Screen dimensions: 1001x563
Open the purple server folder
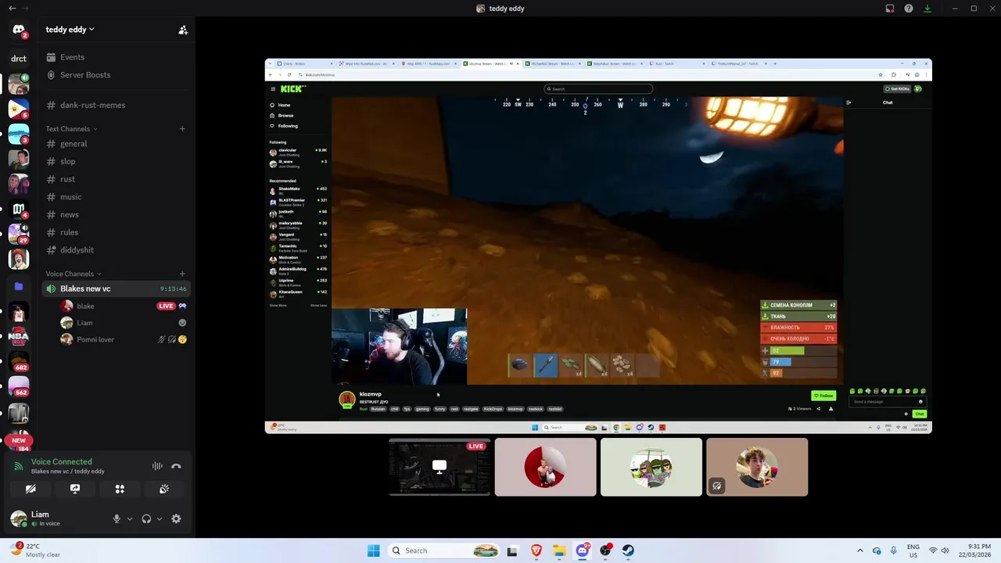point(19,286)
